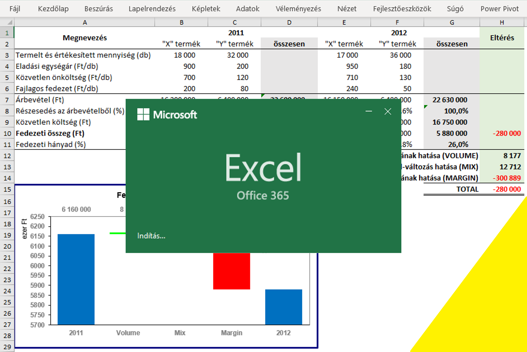Click the 16 750 000 direct cost total

point(452,122)
